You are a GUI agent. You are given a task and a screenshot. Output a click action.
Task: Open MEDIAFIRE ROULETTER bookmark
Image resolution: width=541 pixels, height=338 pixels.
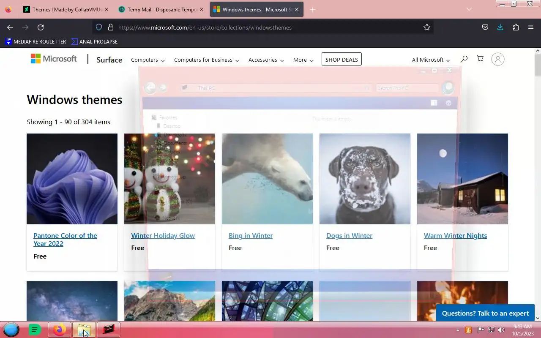[x=36, y=41]
